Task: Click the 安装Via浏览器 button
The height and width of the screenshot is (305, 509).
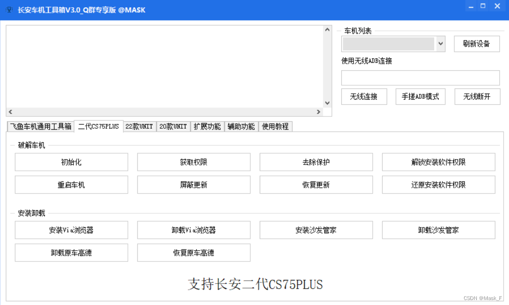Action: pyautogui.click(x=72, y=230)
